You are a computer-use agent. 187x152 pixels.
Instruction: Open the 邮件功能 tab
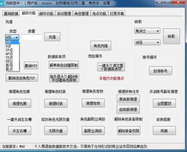click(46, 13)
